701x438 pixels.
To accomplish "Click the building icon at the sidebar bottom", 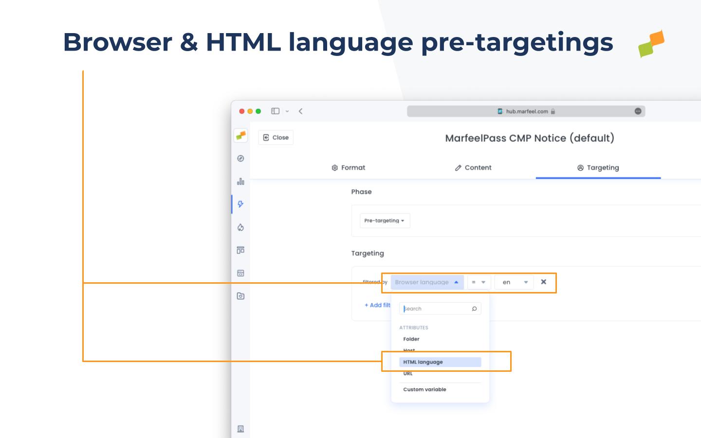I will (x=240, y=429).
